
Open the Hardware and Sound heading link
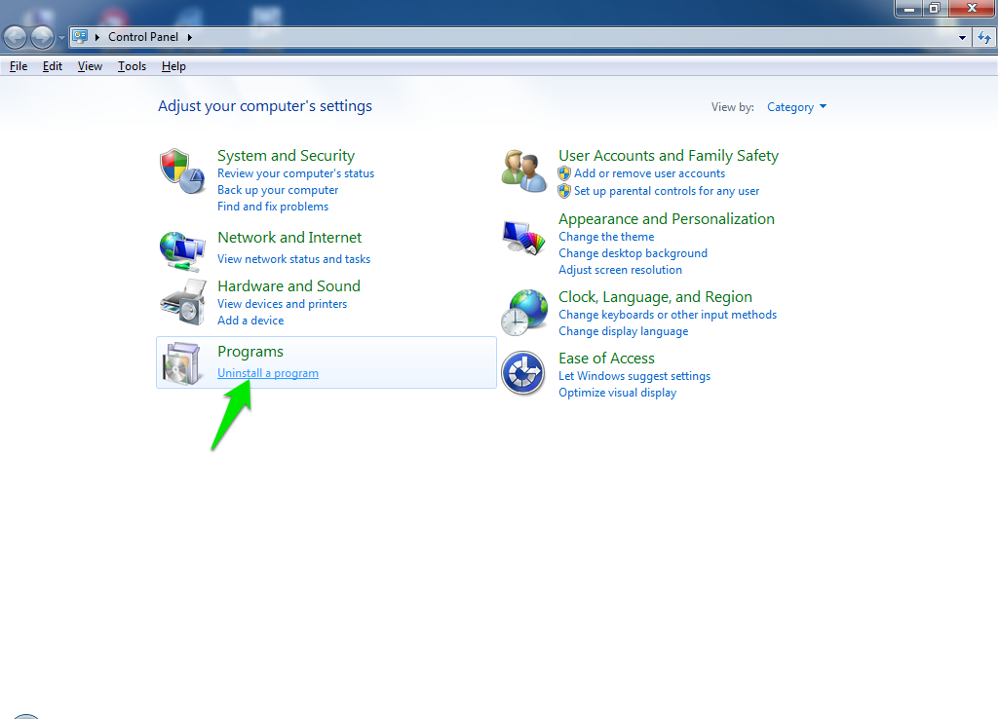[x=288, y=286]
